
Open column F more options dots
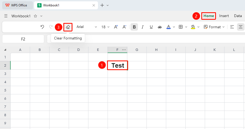pyautogui.click(x=124, y=50)
